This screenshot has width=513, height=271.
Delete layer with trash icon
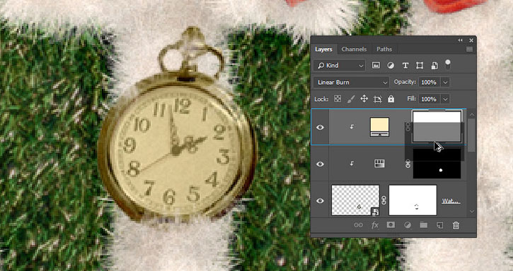[x=456, y=225]
